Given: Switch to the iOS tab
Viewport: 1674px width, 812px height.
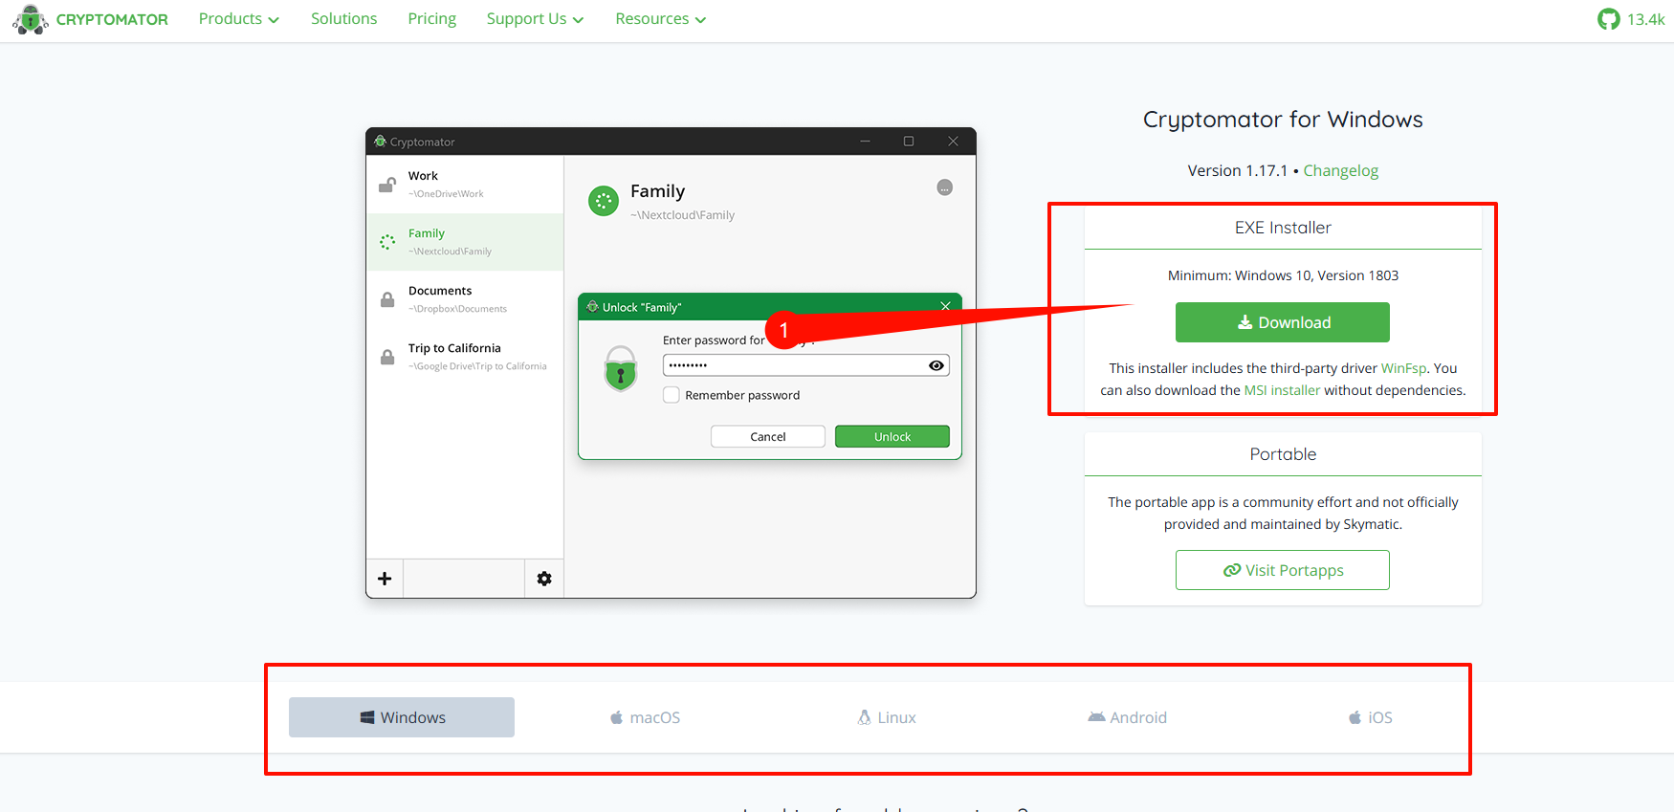Looking at the screenshot, I should 1370,717.
